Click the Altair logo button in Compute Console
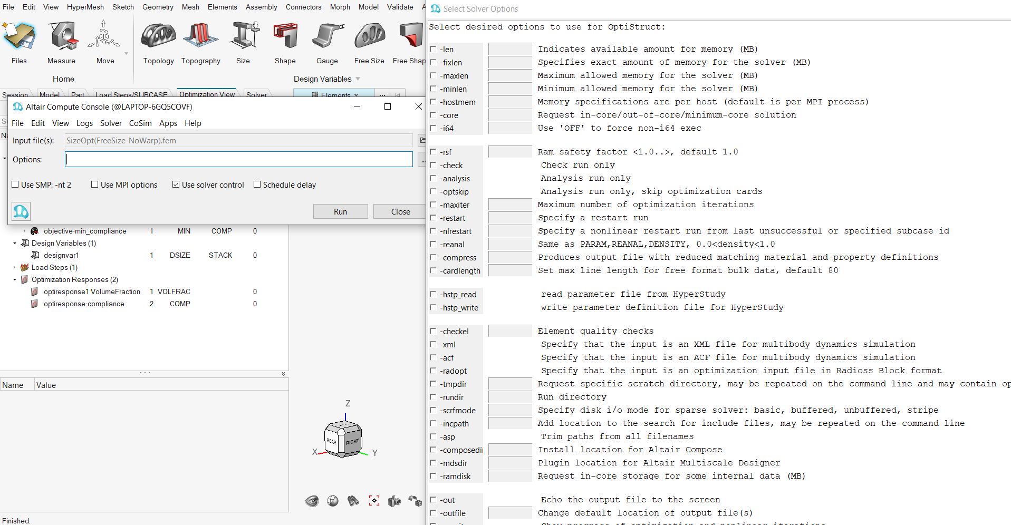 coord(21,211)
